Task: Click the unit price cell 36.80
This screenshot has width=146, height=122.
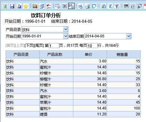Action: click(90, 79)
